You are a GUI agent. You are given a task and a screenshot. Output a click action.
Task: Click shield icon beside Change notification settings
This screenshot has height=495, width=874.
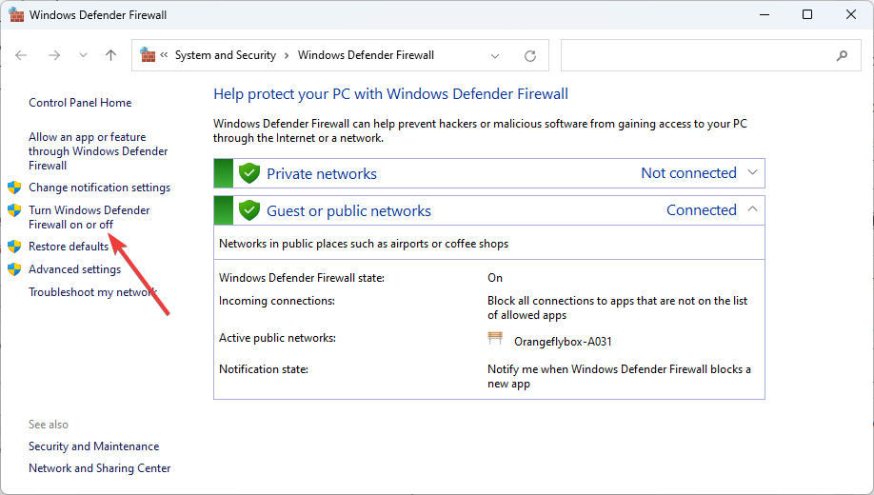tap(14, 188)
